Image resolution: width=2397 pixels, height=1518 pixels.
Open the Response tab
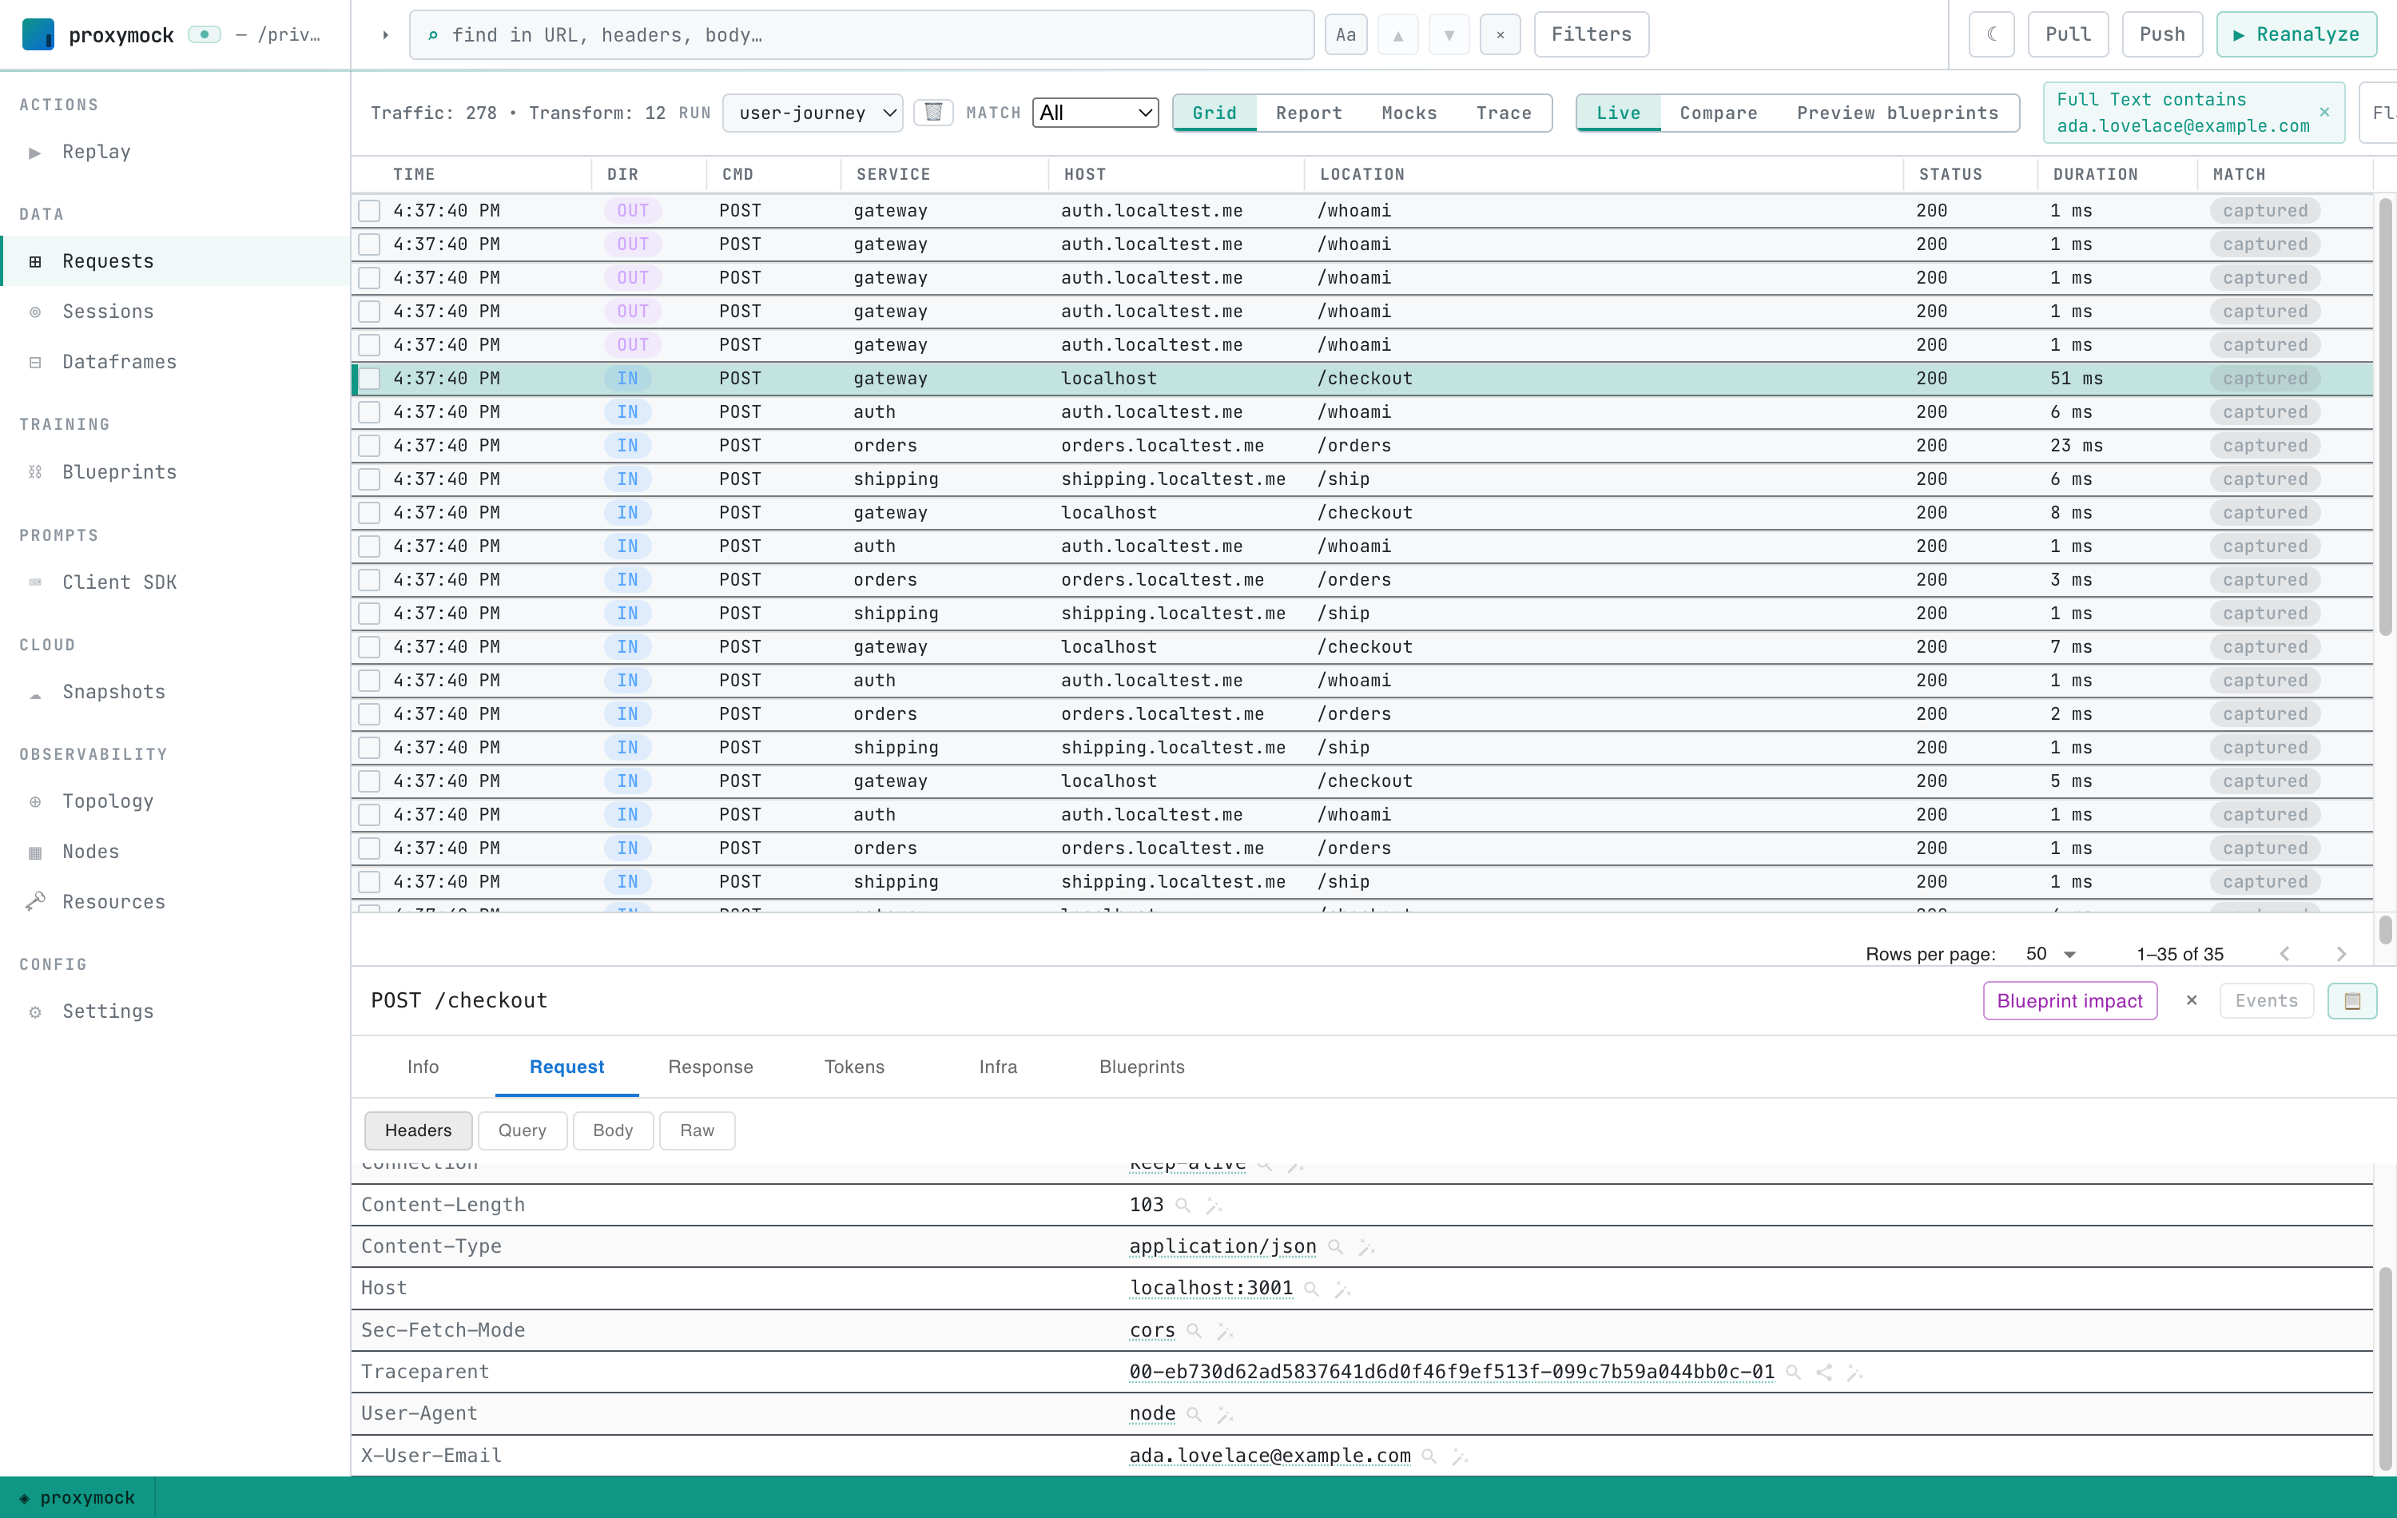point(710,1066)
